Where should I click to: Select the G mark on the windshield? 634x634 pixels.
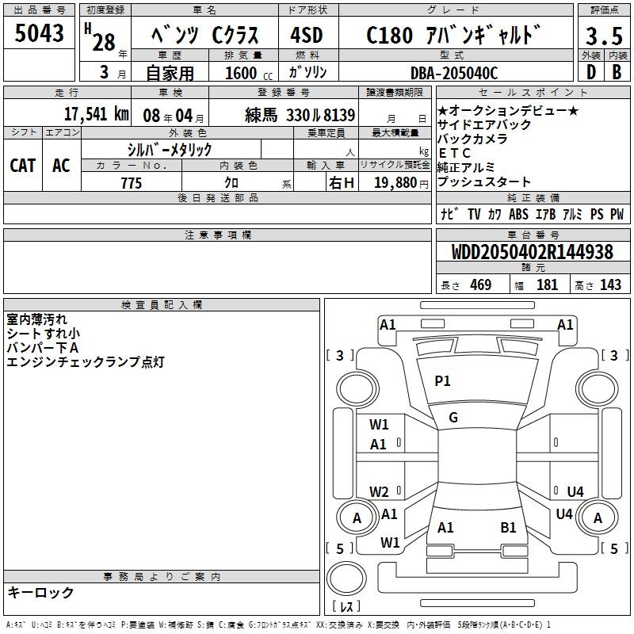click(453, 418)
